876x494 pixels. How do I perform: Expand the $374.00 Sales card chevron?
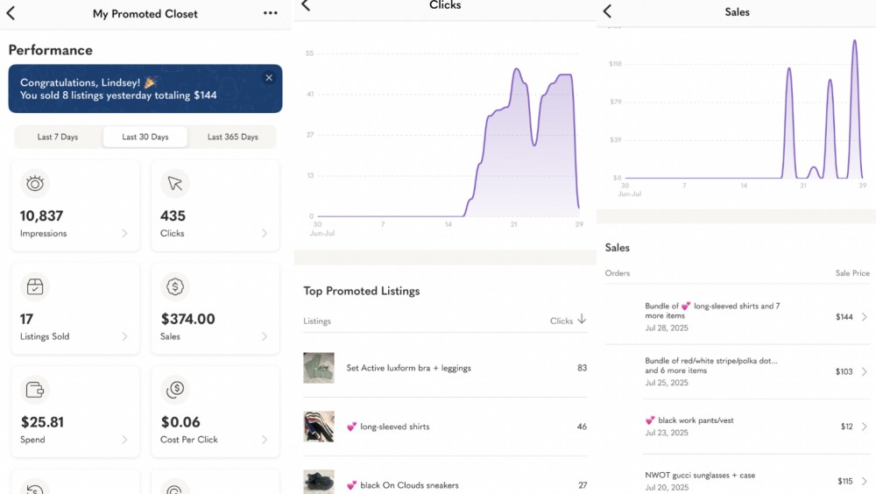coord(265,336)
